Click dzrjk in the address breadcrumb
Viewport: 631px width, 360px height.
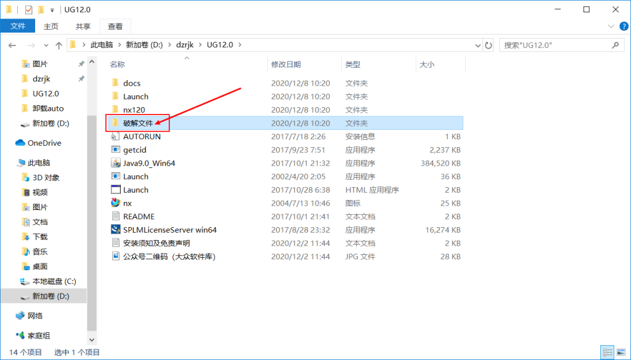coord(184,45)
